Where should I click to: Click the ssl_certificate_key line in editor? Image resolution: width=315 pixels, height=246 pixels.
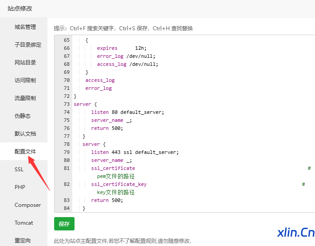tap(119, 184)
